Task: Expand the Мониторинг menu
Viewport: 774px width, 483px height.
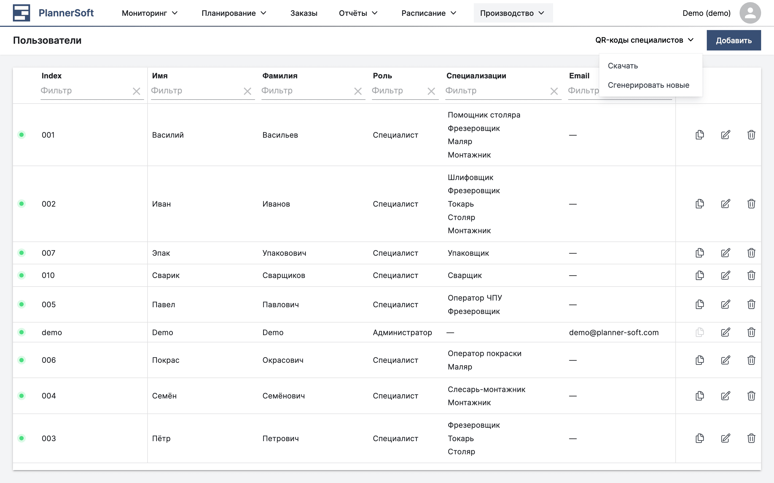Action: (x=149, y=13)
